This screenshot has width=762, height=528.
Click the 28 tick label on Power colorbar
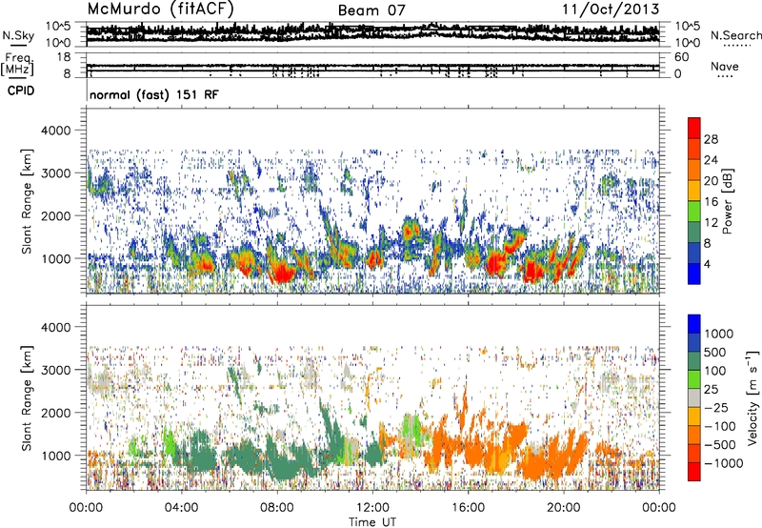tap(711, 139)
